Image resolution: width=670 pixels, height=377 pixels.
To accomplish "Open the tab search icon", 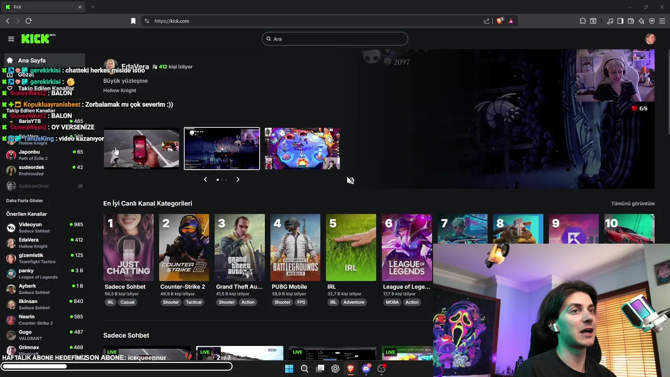I will [593, 21].
